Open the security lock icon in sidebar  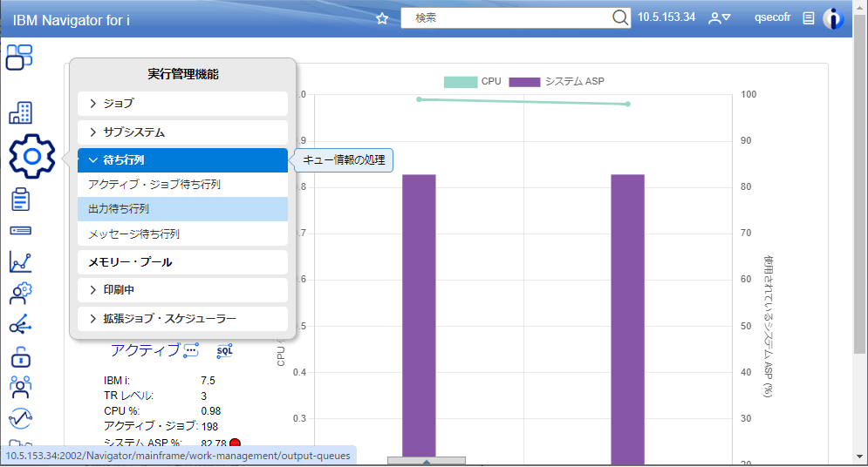[x=20, y=357]
